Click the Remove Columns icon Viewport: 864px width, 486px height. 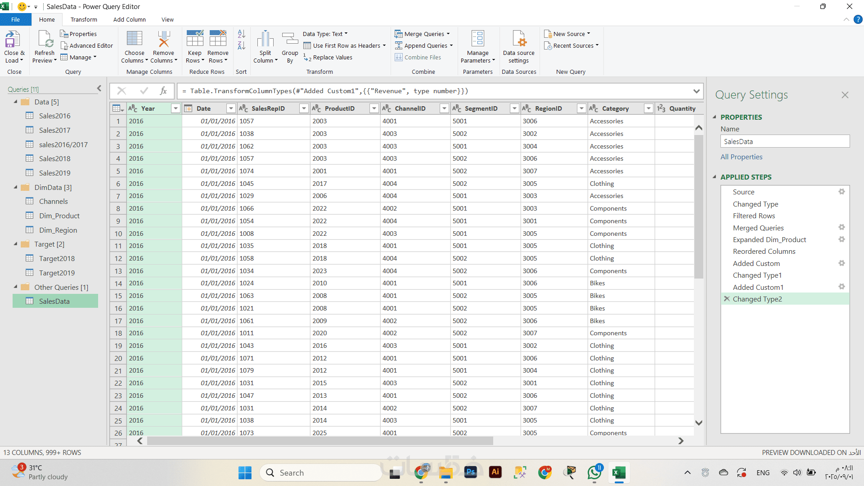tap(163, 39)
